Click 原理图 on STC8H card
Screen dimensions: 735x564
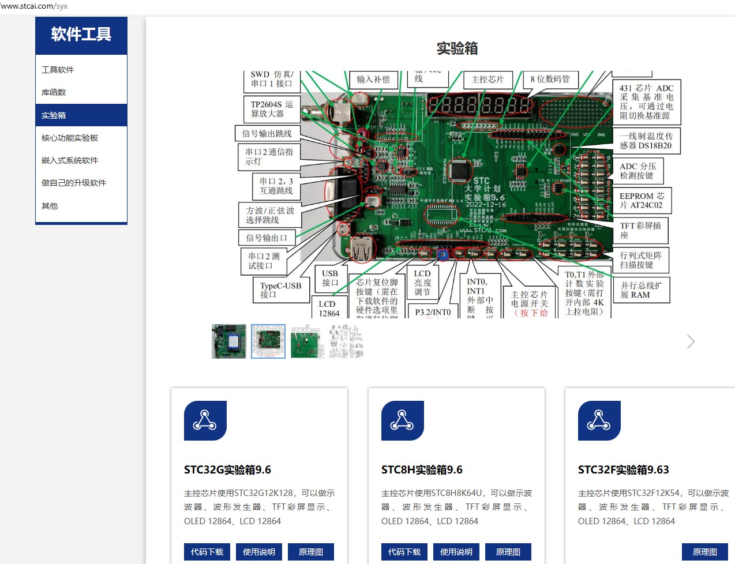508,552
